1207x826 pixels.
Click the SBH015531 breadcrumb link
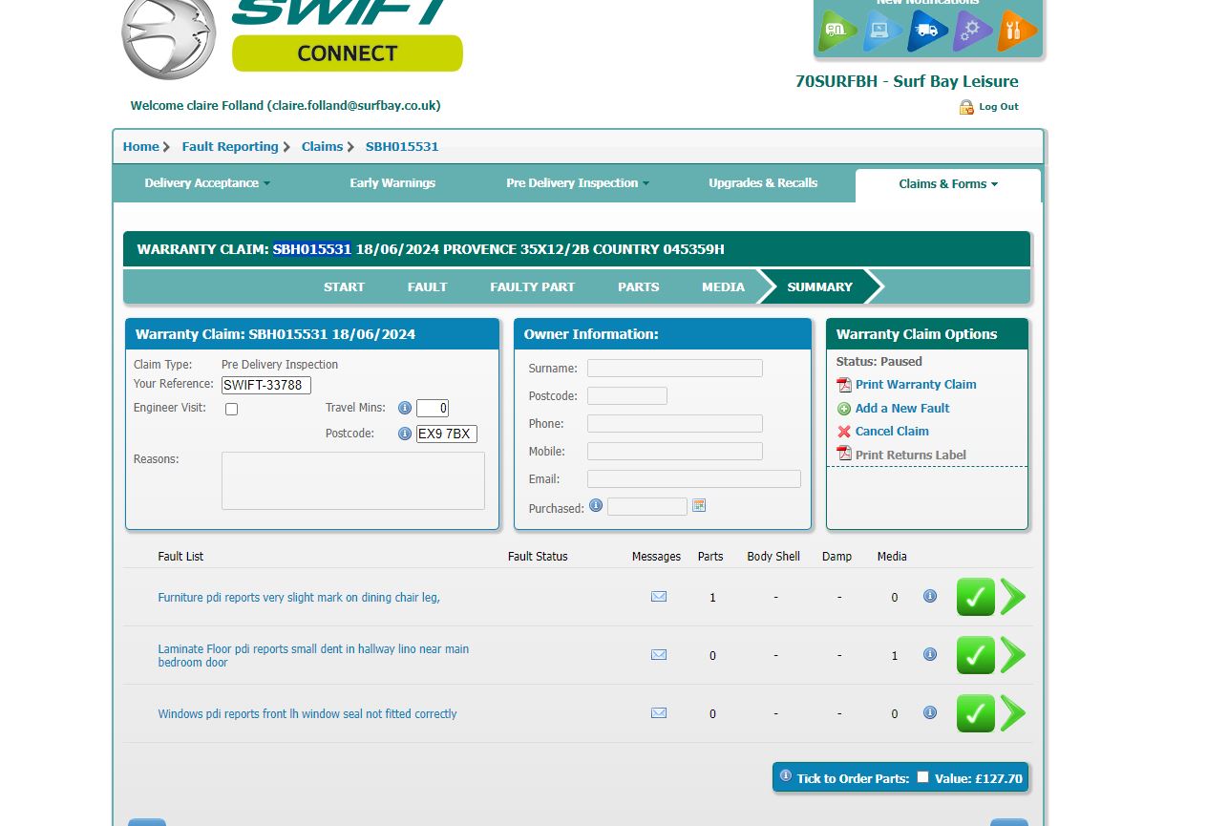402,146
